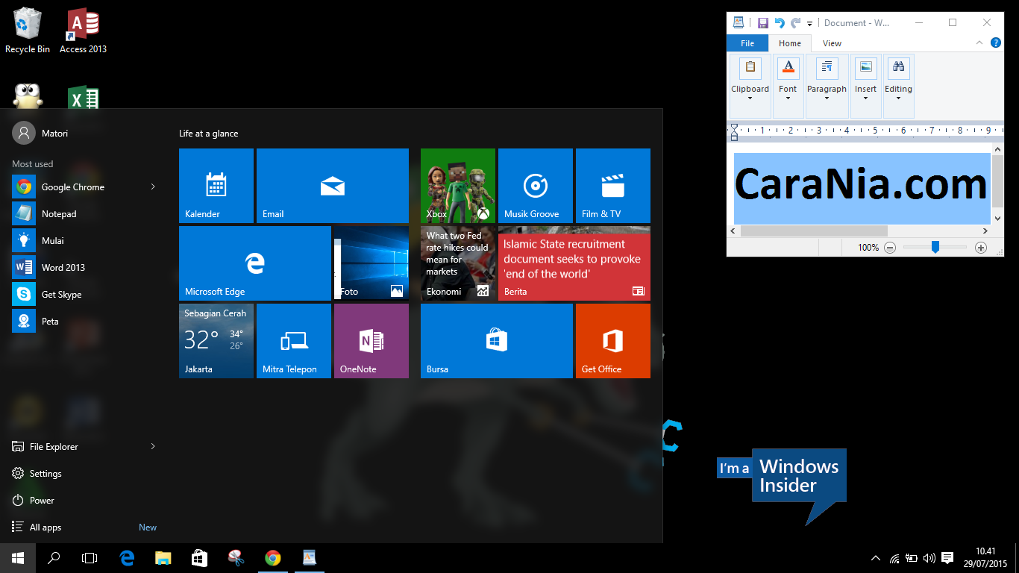This screenshot has width=1019, height=573.
Task: Expand the File Explorer submenu arrow
Action: pyautogui.click(x=152, y=446)
